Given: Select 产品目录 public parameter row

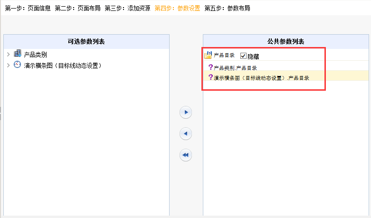Looking at the screenshot, I should (286, 55).
